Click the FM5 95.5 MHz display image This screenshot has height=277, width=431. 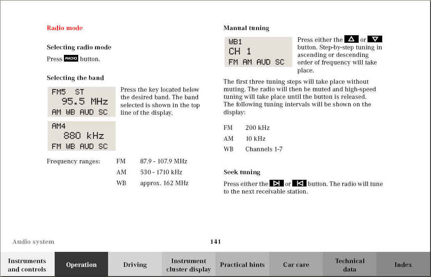point(81,102)
